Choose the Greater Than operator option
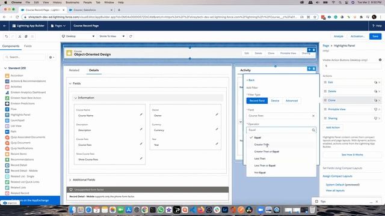The height and width of the screenshot is (216, 385). tap(281, 145)
